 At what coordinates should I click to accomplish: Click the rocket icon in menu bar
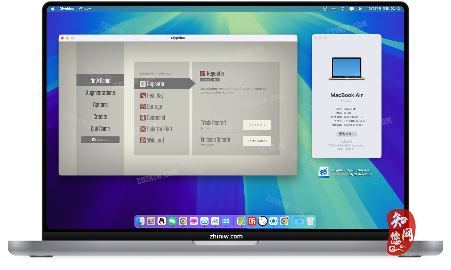325,9
